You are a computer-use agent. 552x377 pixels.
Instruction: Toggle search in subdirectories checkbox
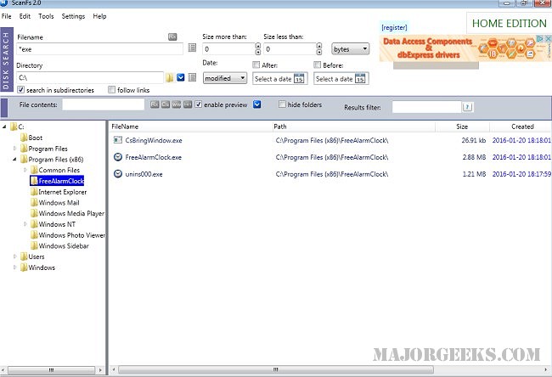(x=21, y=90)
